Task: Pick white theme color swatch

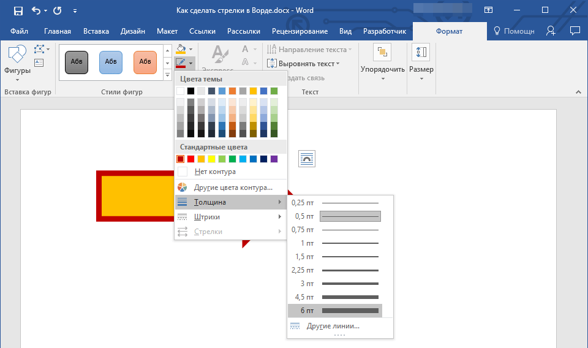Action: point(180,91)
